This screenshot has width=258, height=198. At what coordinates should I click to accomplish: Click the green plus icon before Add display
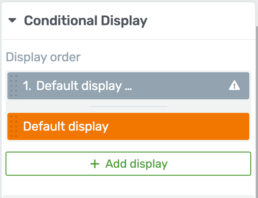[x=95, y=164]
